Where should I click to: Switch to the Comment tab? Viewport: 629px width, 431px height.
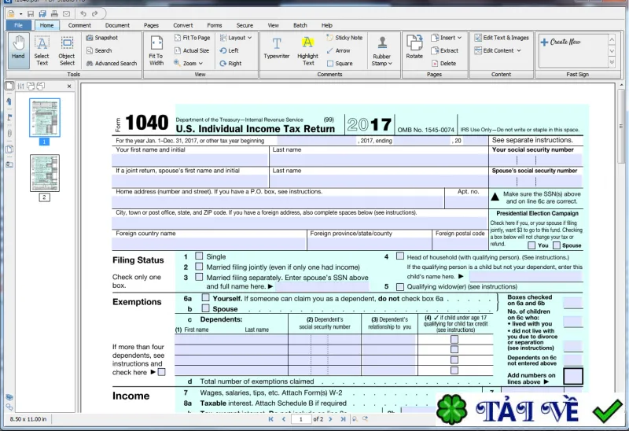(79, 25)
